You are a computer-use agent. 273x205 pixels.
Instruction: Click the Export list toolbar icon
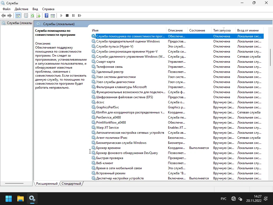(x=38, y=16)
